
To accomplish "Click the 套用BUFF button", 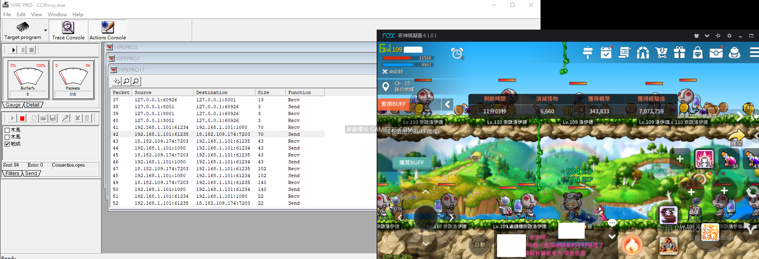I will [x=394, y=104].
